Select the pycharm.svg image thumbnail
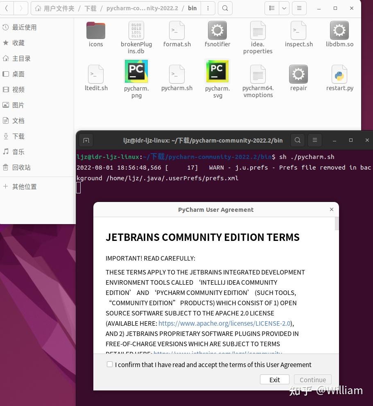 click(x=217, y=71)
